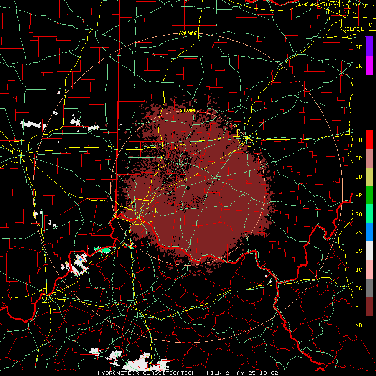Click the black radar site dot at center
The width and height of the screenshot is (376, 376).
pyautogui.click(x=188, y=188)
